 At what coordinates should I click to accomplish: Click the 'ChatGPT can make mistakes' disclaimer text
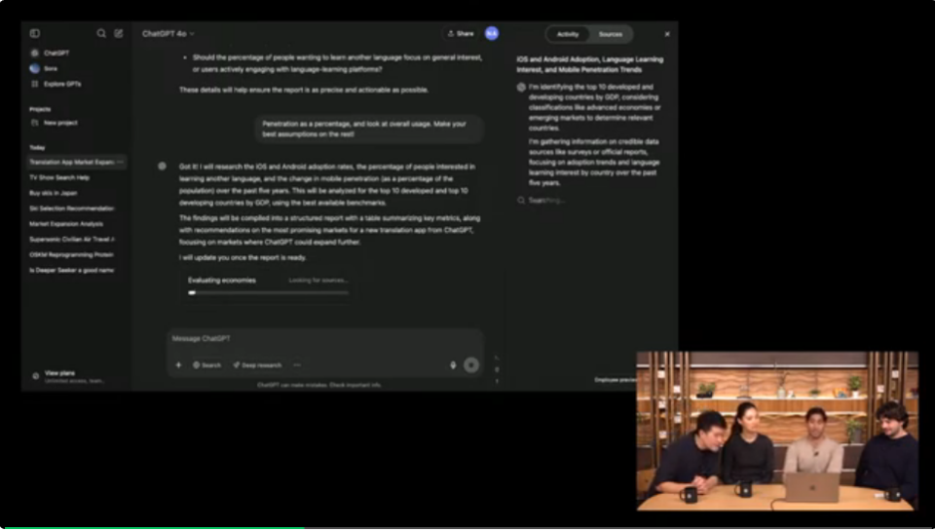click(x=319, y=385)
